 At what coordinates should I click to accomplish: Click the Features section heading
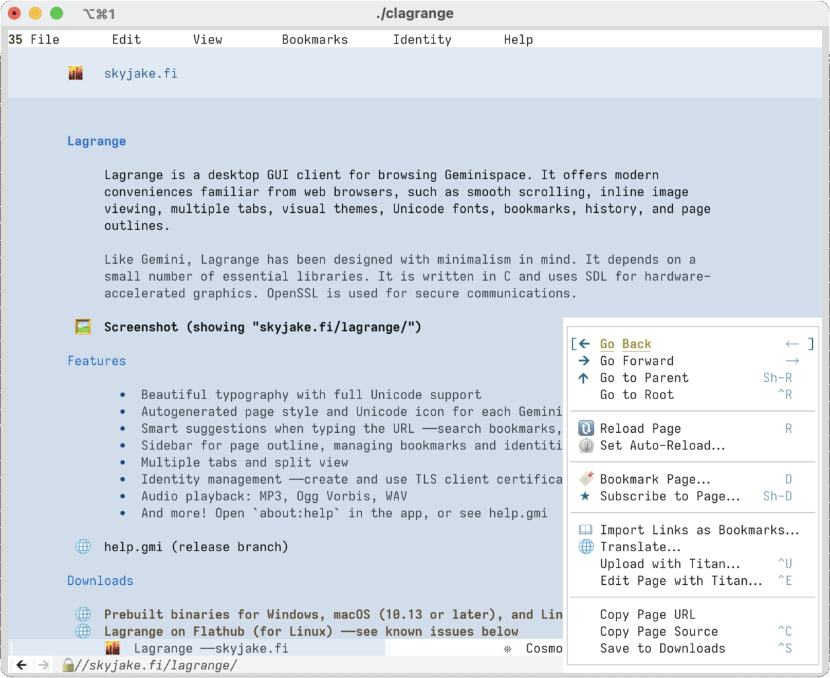click(x=96, y=361)
